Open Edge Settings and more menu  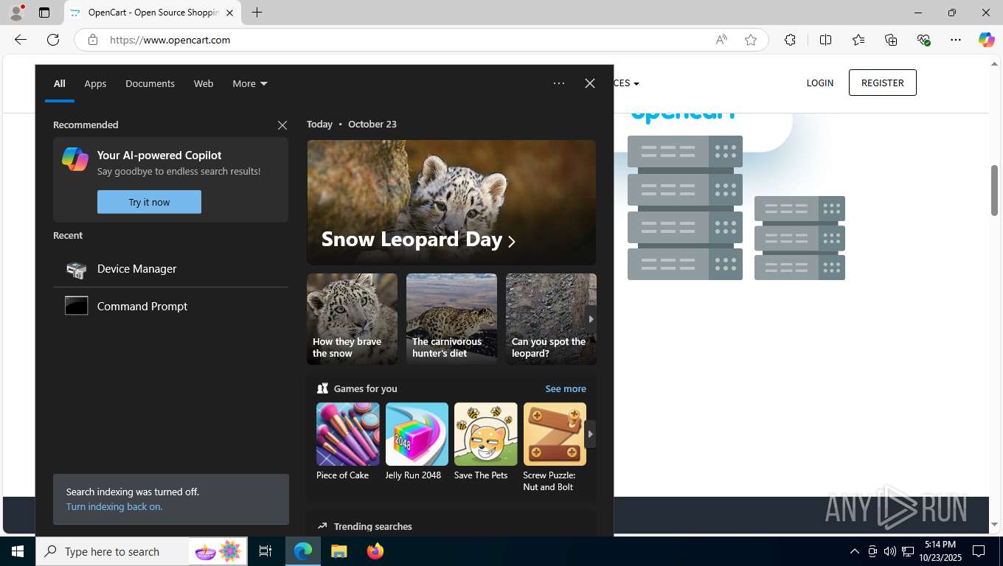pos(956,40)
